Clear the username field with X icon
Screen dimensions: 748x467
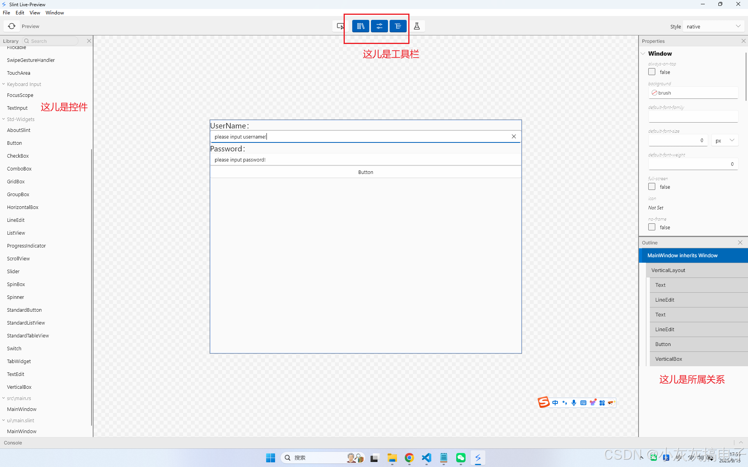coord(513,136)
